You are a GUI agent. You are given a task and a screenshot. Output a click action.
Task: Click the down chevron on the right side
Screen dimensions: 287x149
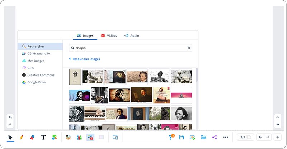pos(278,125)
